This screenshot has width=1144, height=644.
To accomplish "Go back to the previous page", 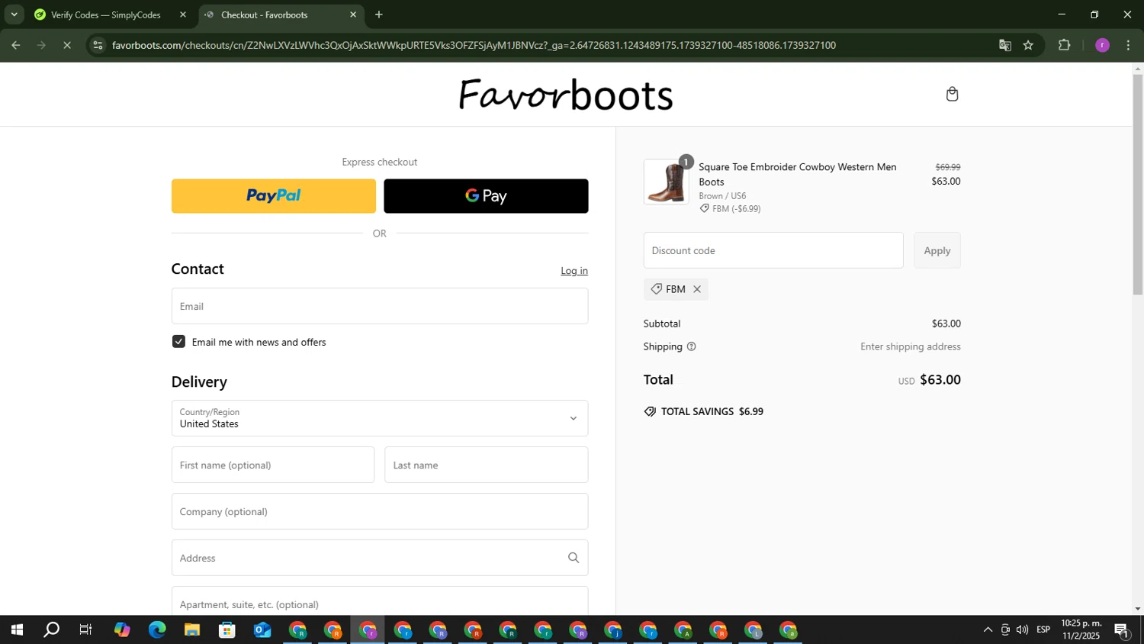I will 15,45.
